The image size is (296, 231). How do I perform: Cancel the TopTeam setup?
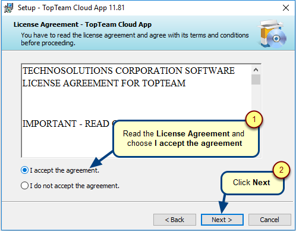point(270,220)
